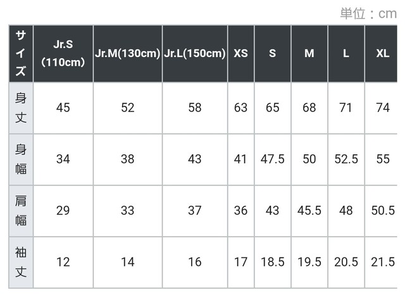
Task: Click the 身幅 row label
Action: (21, 159)
